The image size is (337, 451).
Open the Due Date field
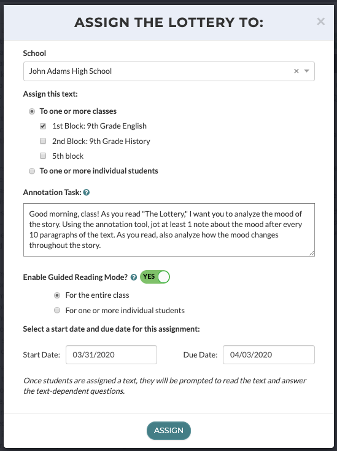[x=269, y=354]
